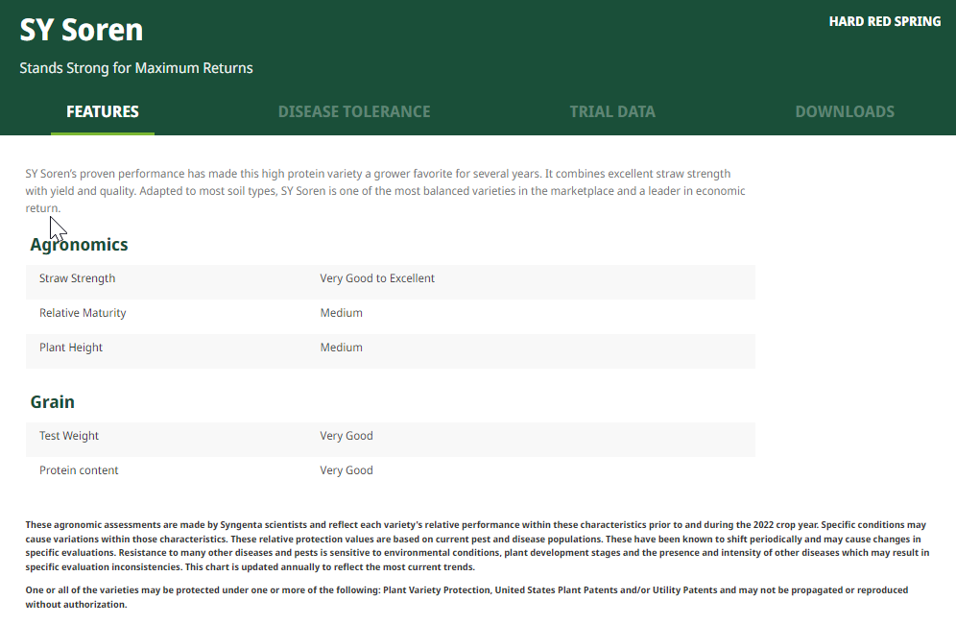Switch to the TRIAL DATA tab
Screen dimensions: 956x624
click(x=612, y=111)
